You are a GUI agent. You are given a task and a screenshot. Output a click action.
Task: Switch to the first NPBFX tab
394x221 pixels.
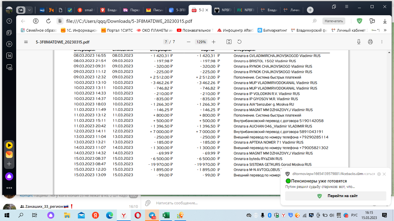point(223,10)
